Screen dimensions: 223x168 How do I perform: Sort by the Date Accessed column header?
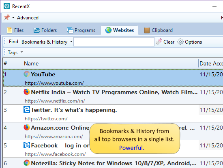211,63
